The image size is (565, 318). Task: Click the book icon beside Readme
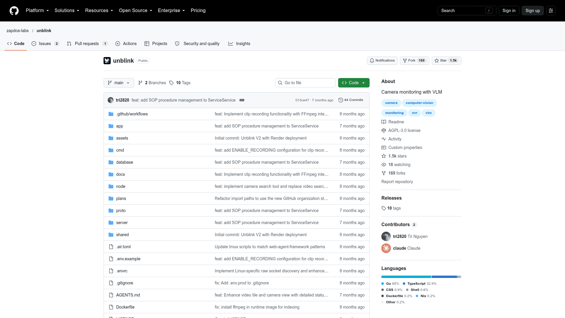coord(384,122)
